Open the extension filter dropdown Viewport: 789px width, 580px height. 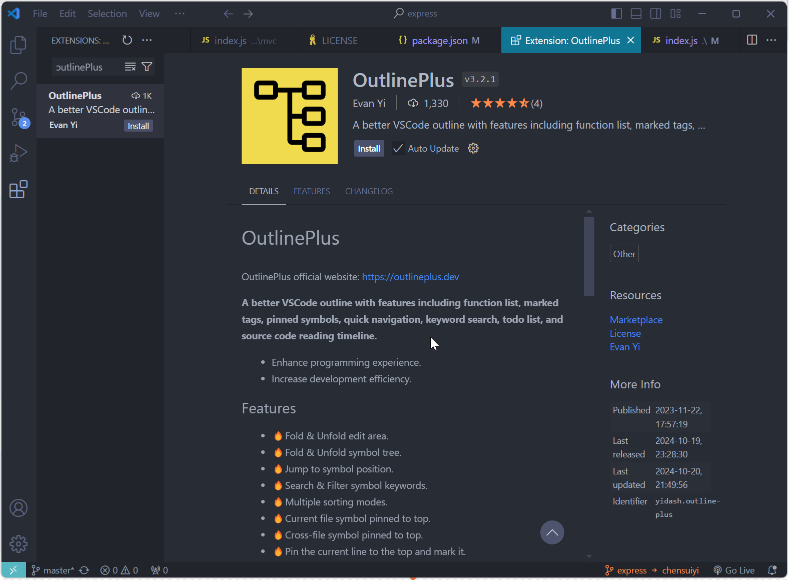point(147,67)
